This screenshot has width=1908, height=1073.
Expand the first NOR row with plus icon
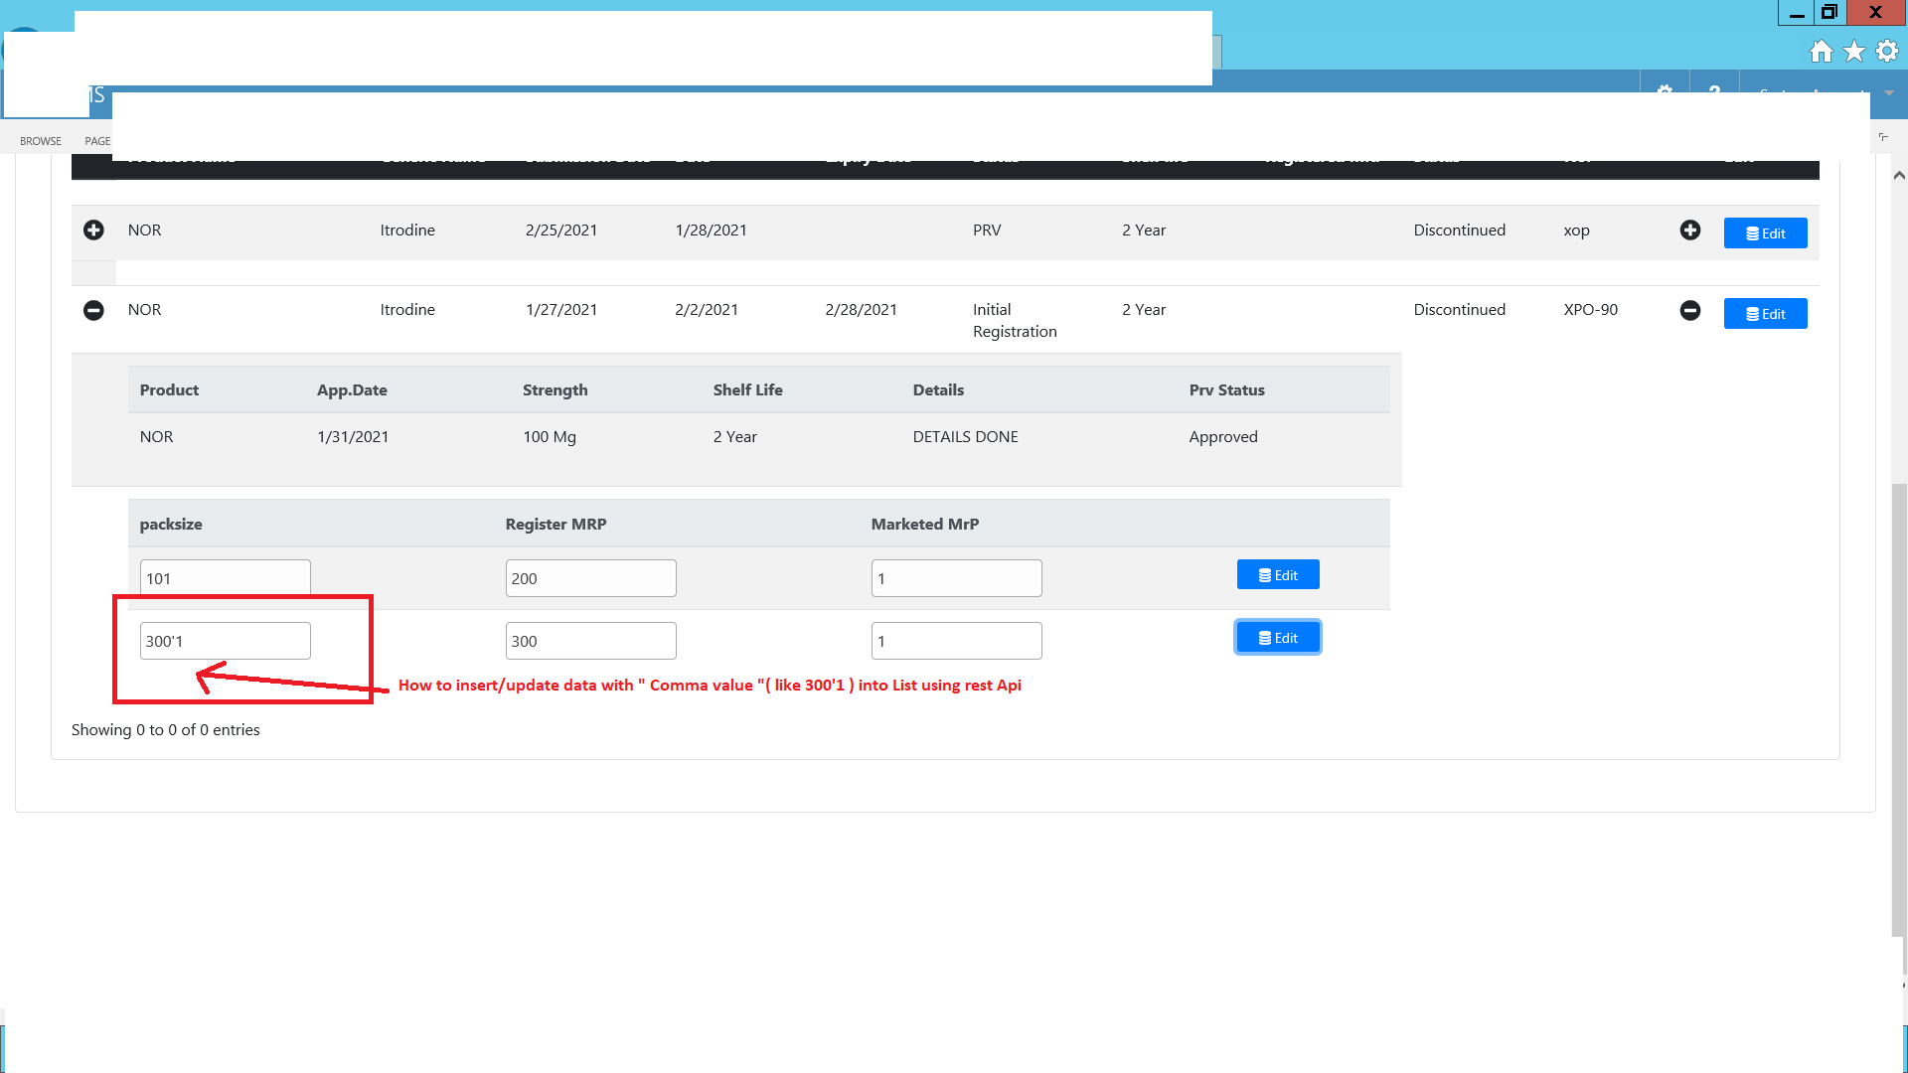click(92, 230)
